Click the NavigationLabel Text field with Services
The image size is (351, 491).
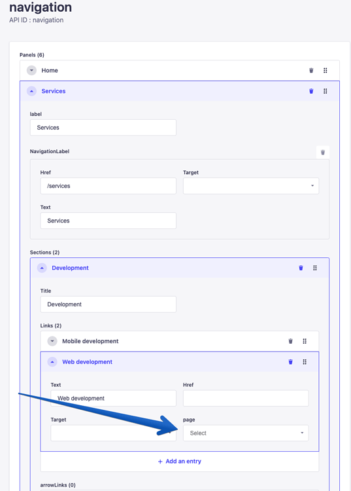108,221
